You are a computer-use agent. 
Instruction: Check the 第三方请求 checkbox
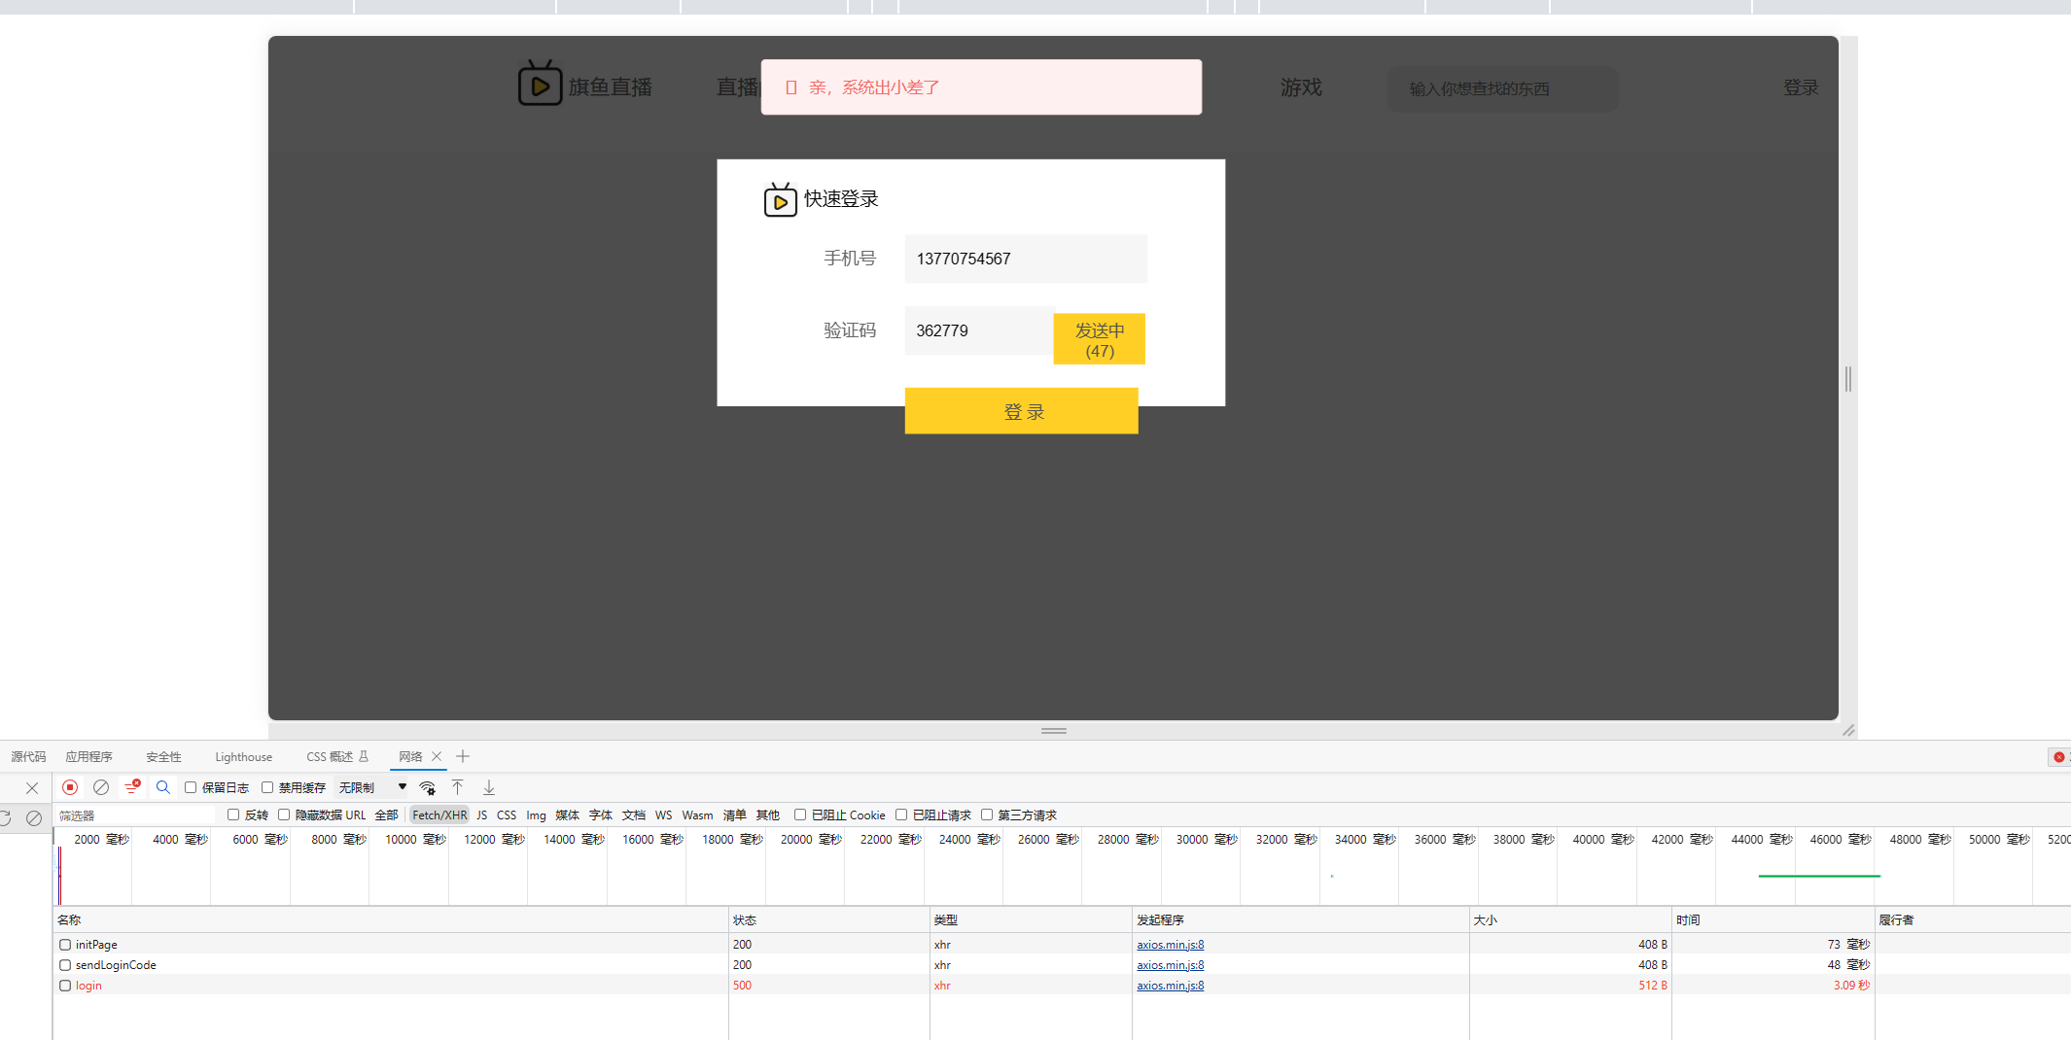(987, 815)
